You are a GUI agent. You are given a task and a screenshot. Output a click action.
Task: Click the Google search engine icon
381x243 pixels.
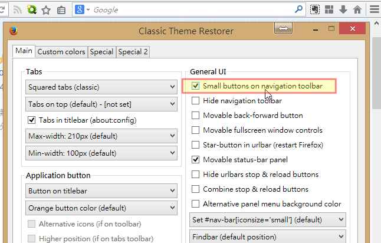coord(80,9)
